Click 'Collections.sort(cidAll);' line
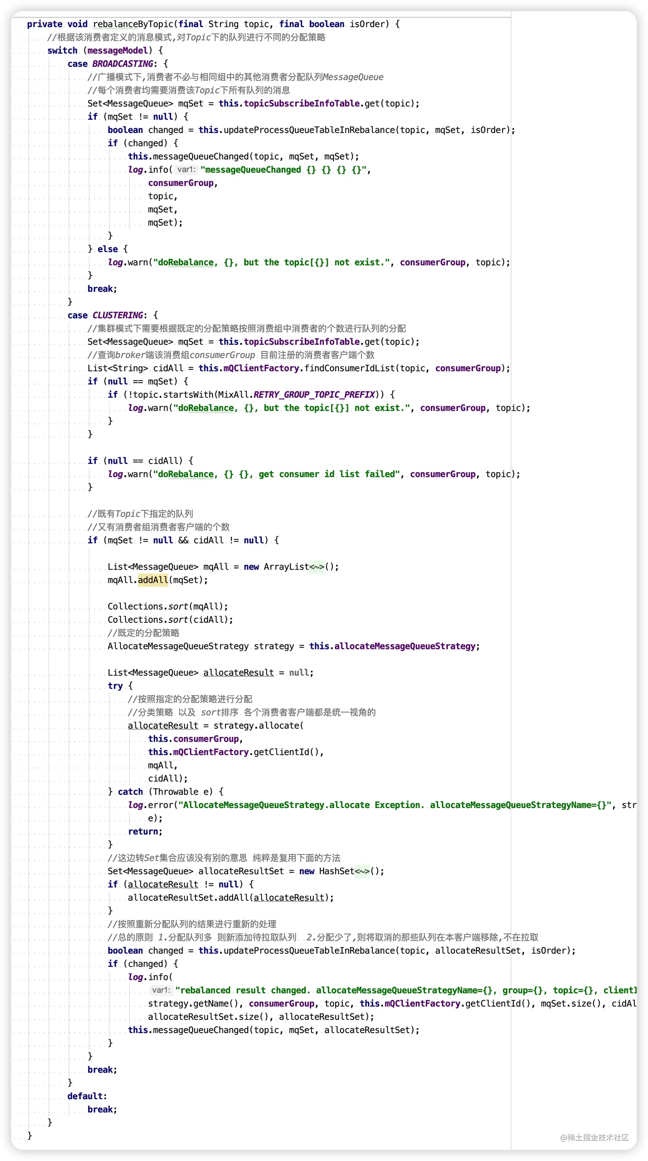The height and width of the screenshot is (1161, 648). [170, 619]
